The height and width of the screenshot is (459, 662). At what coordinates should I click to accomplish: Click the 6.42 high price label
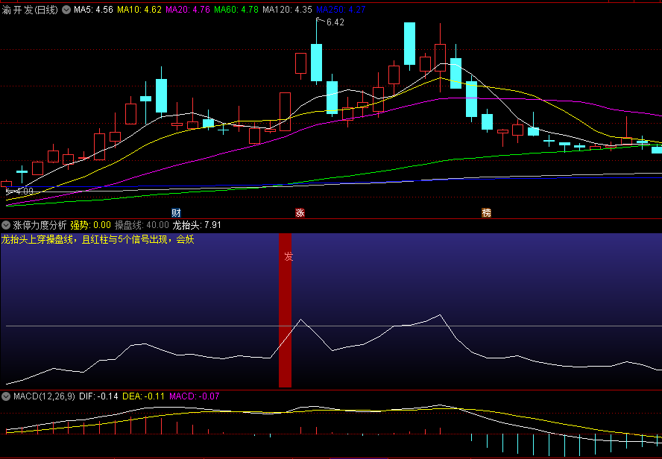coord(335,22)
